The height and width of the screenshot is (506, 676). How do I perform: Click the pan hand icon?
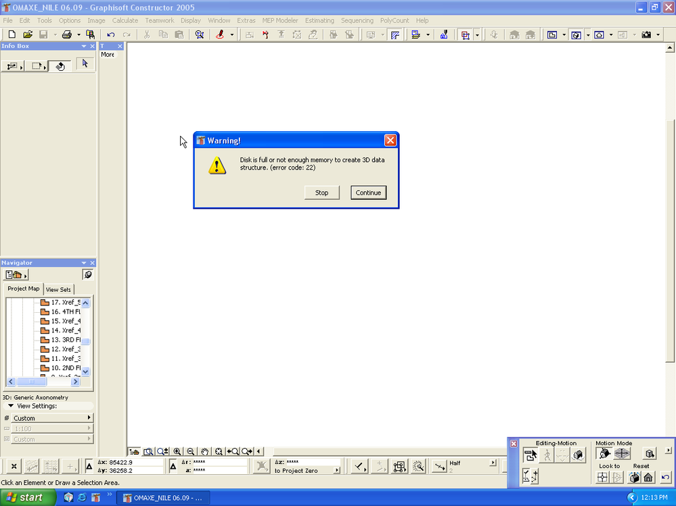tap(205, 451)
